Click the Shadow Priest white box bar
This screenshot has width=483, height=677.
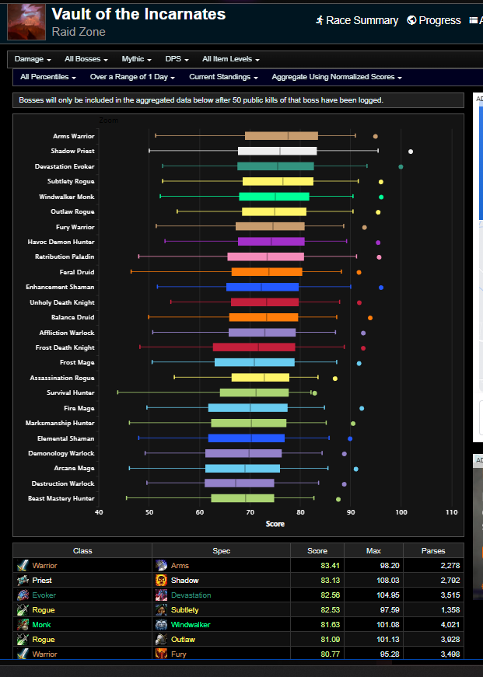coord(278,151)
